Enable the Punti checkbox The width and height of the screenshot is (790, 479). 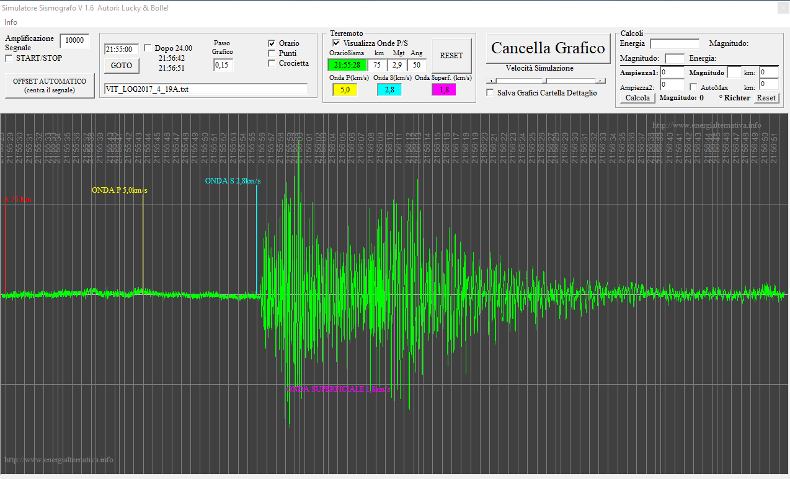[272, 53]
